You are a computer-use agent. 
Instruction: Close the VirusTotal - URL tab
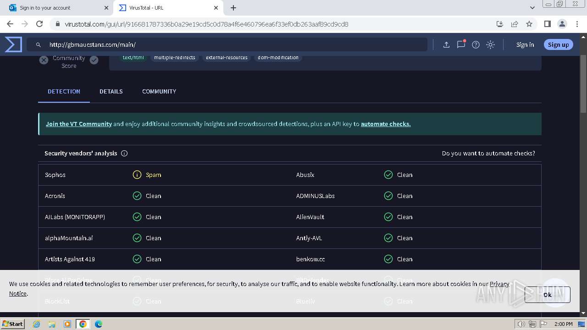[x=216, y=8]
